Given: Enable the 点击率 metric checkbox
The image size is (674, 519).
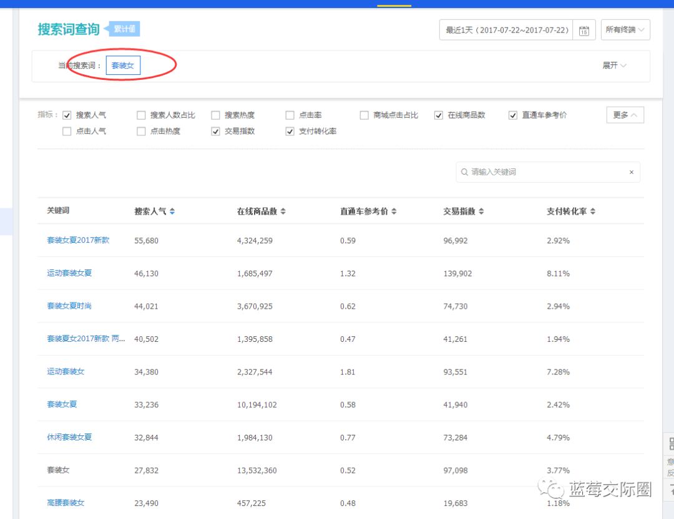Looking at the screenshot, I should (x=289, y=115).
